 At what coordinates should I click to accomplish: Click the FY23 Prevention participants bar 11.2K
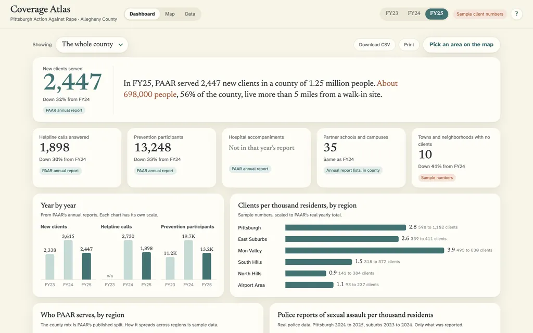click(170, 268)
